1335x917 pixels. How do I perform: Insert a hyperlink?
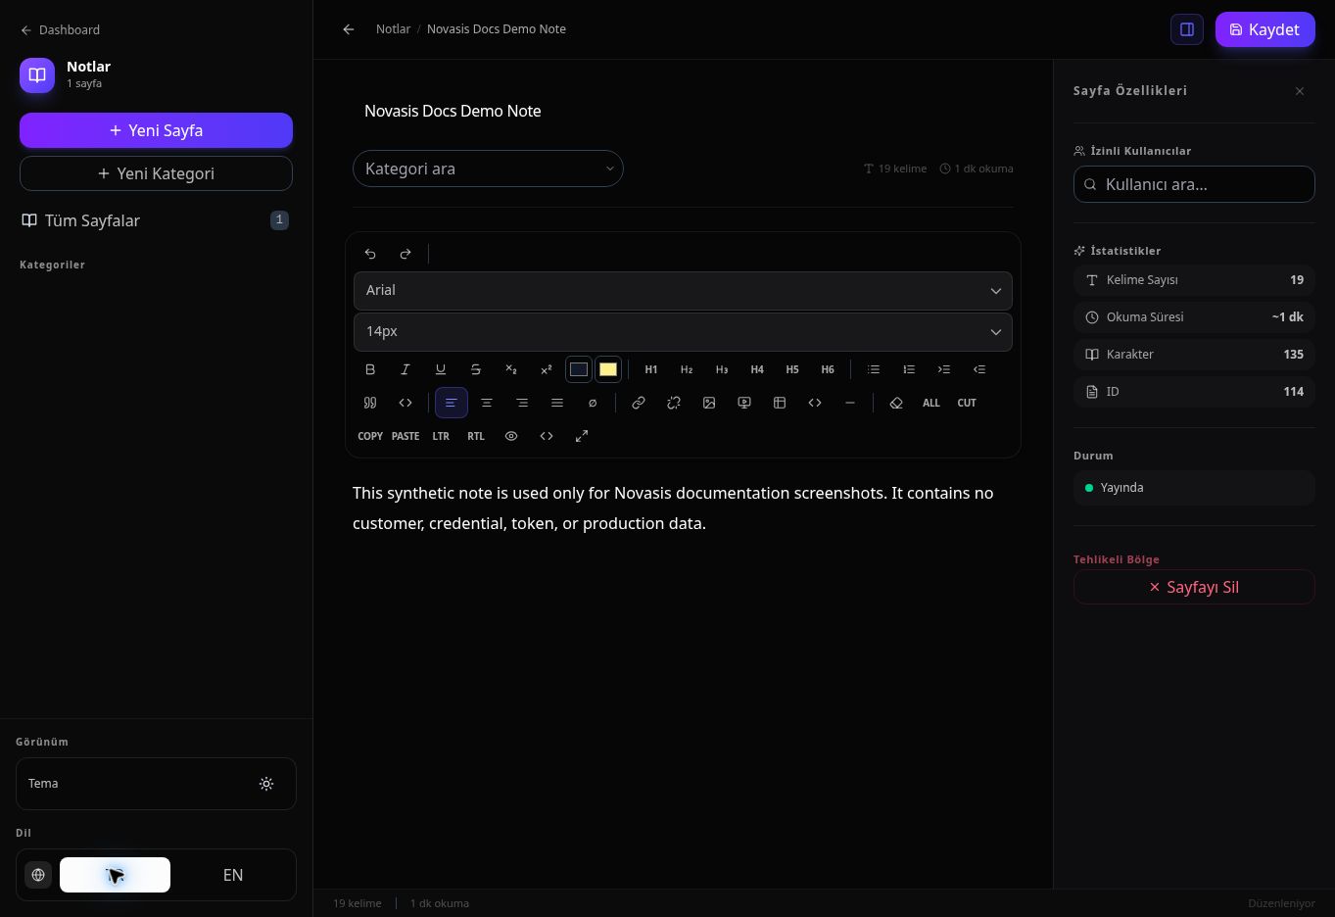tap(639, 403)
